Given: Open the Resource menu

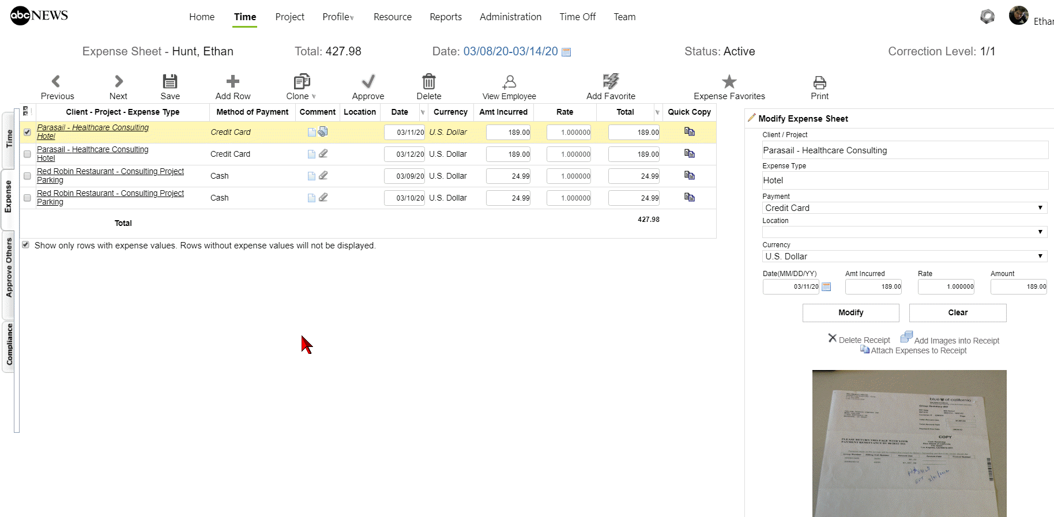Looking at the screenshot, I should (393, 17).
